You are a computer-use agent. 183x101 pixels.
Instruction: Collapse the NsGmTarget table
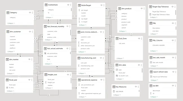(x=83, y=25)
